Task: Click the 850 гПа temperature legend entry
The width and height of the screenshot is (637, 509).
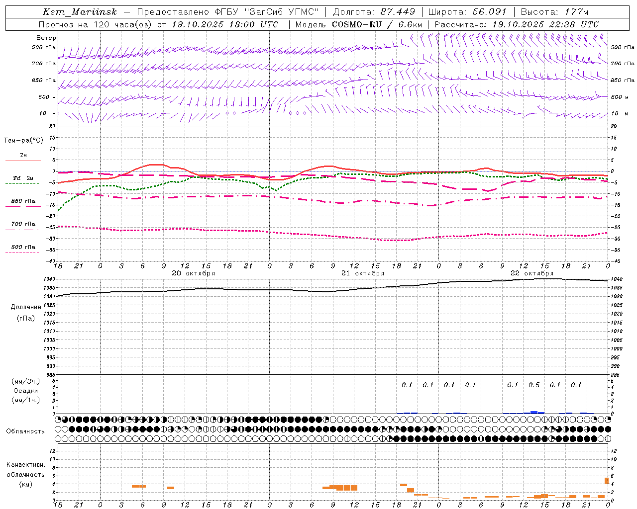Action: pyautogui.click(x=23, y=201)
